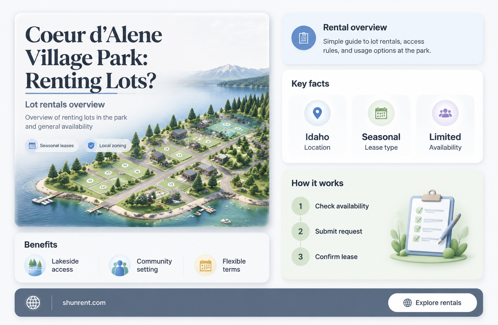Click the 'Simple guide to lot rentals' description

tap(377, 46)
